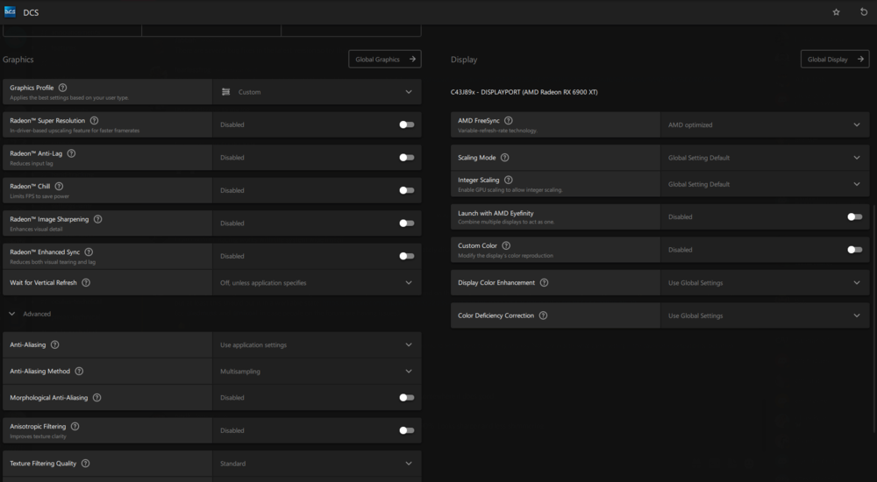877x482 pixels.
Task: Open help for Radeon Anti-Lag
Action: [x=71, y=153]
